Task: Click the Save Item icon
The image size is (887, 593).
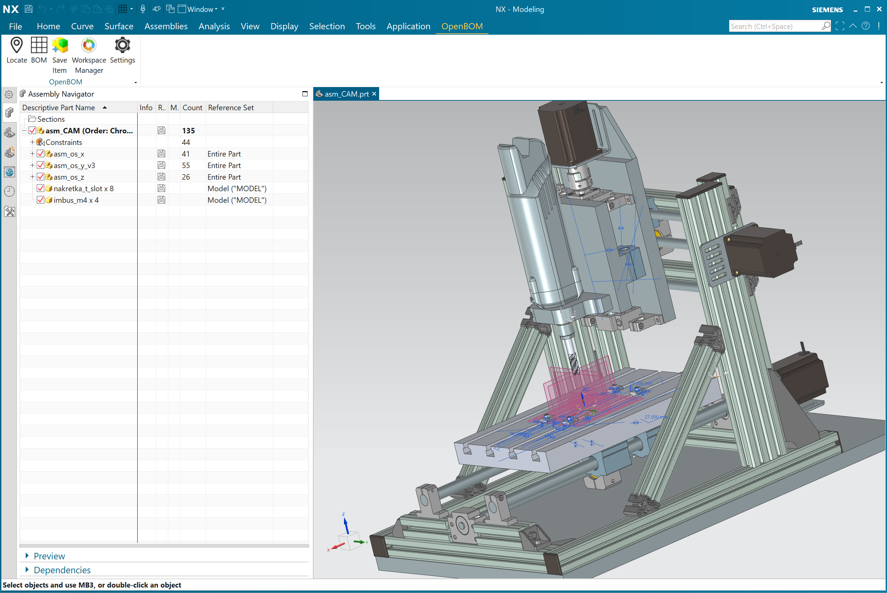Action: click(60, 45)
